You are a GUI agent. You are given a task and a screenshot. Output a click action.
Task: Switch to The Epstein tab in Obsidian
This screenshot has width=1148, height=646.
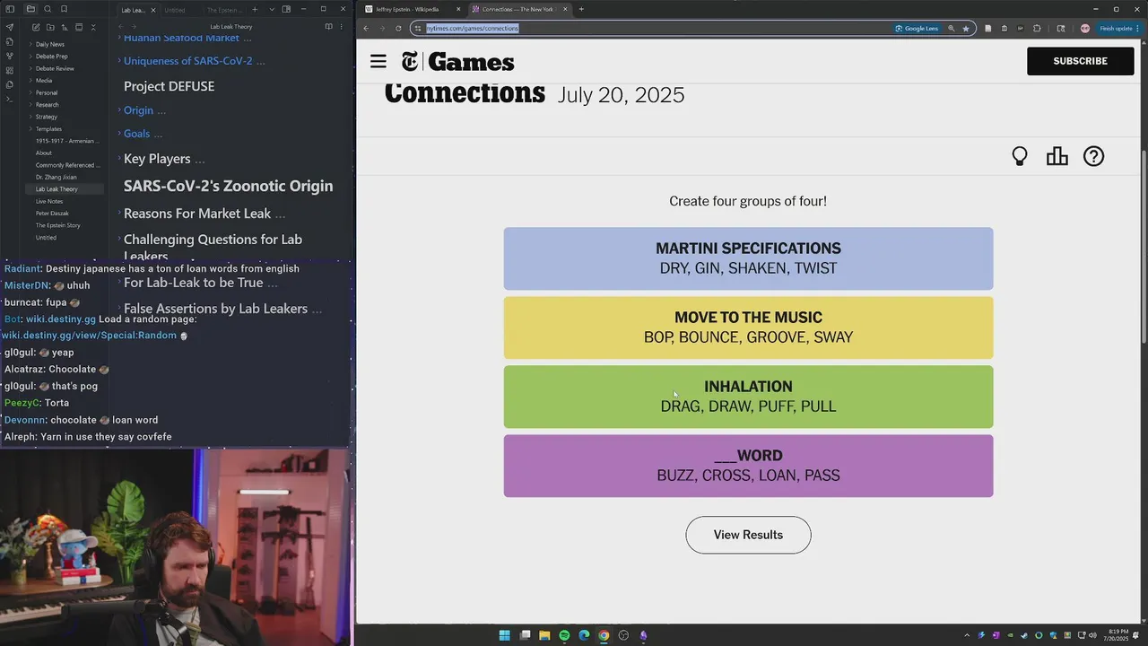(x=225, y=10)
